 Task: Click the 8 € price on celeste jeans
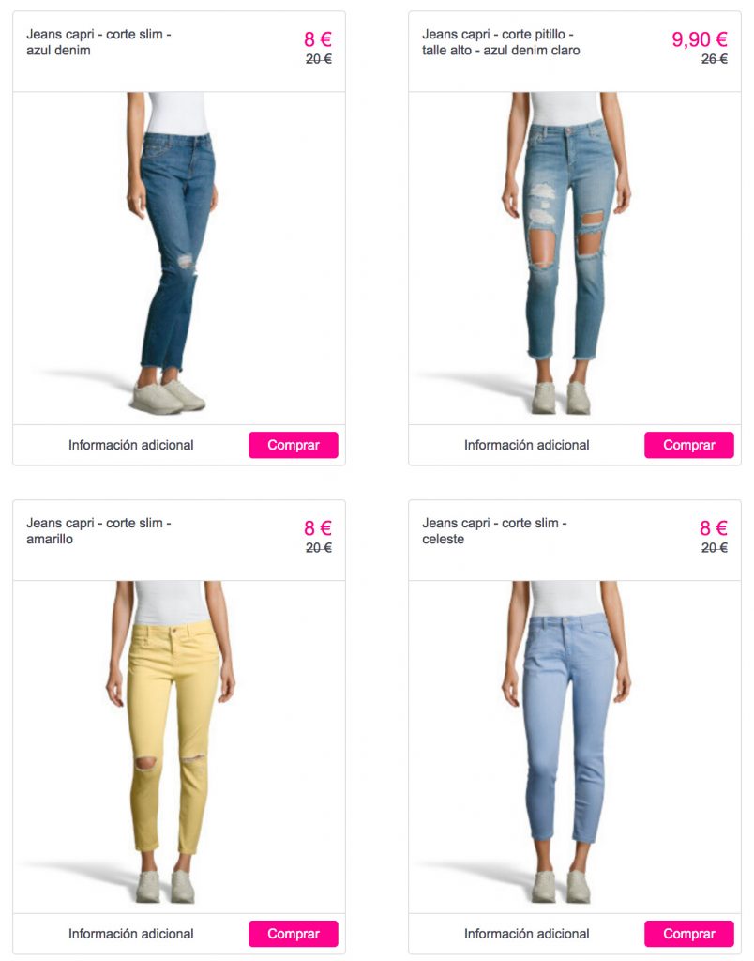point(714,527)
